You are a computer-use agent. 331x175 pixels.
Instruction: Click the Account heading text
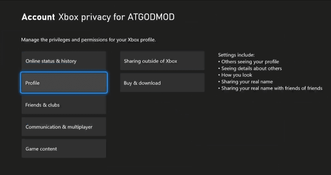click(x=38, y=17)
